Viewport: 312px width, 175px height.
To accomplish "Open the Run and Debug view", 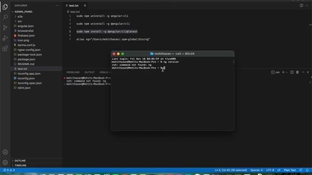I will pos(5,38).
